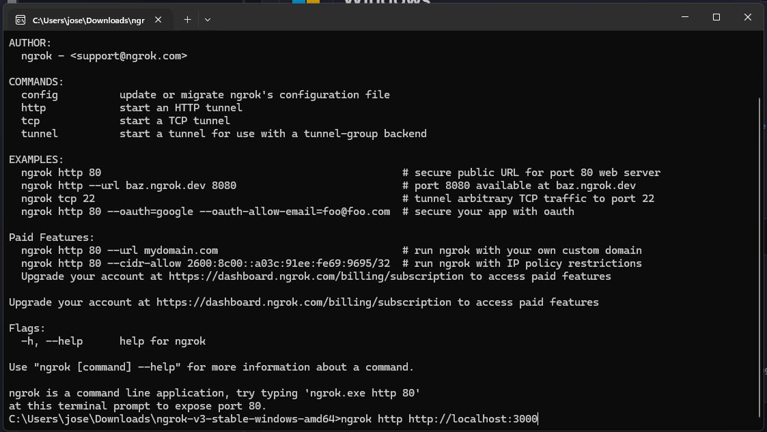767x432 pixels.
Task: Close the current terminal tab
Action: click(158, 20)
